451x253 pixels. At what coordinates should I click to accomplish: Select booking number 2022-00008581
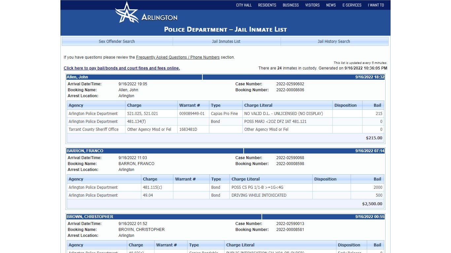pyautogui.click(x=290, y=230)
